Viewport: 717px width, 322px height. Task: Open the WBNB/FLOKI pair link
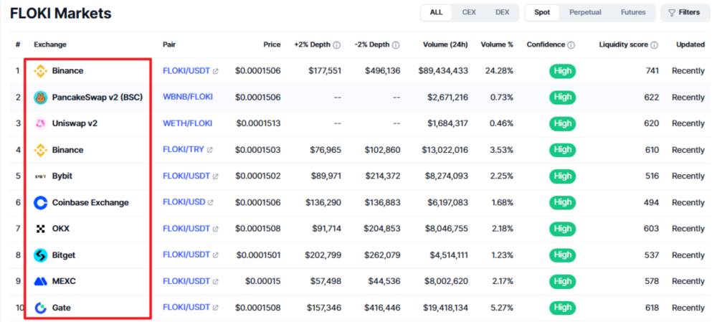point(187,97)
